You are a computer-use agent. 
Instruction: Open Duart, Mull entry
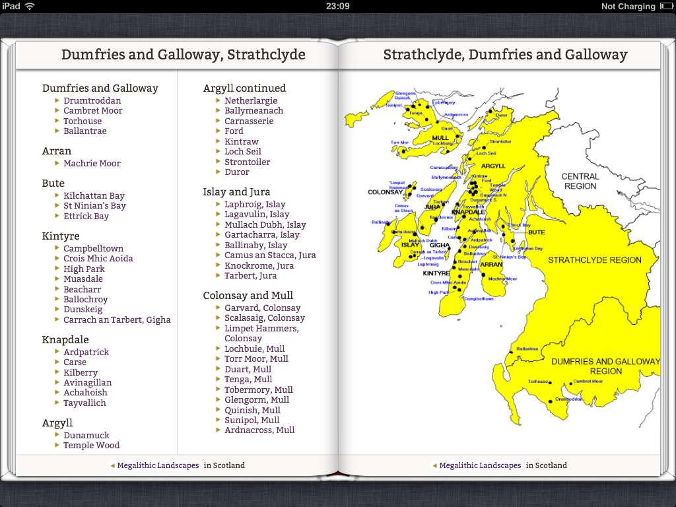[x=248, y=370]
